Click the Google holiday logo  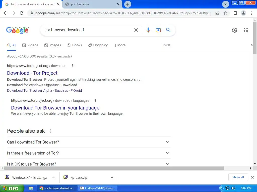tap(18, 30)
